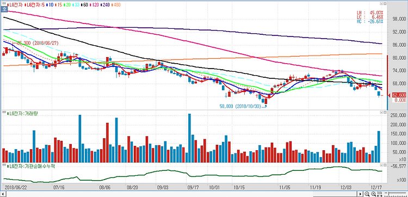Click the LG전자:기관순매수누적 legend label
The image size is (408, 197).
click(x=31, y=166)
